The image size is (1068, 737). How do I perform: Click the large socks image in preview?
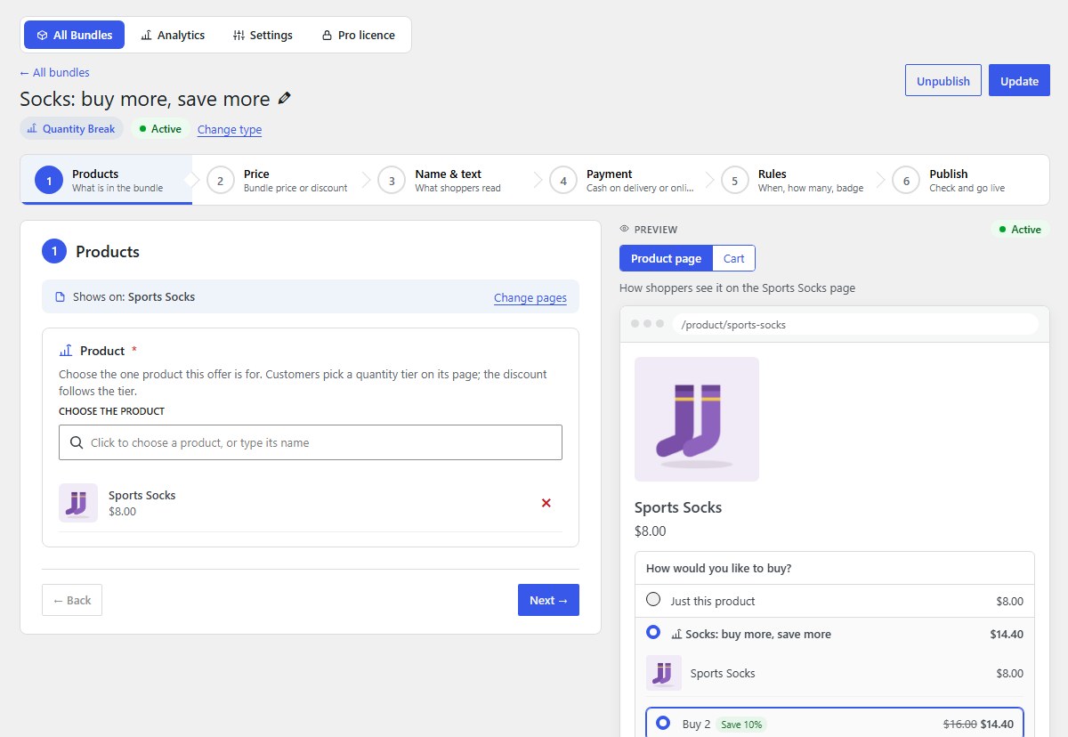pos(697,419)
